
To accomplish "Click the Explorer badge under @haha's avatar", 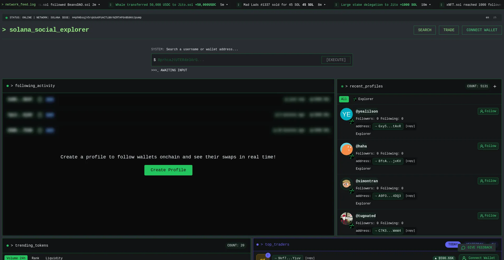I will pos(352,156).
